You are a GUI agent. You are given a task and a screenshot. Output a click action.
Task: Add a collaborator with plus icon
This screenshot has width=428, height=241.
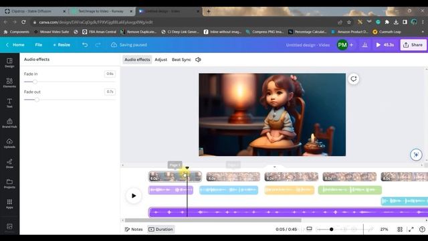tap(352, 45)
